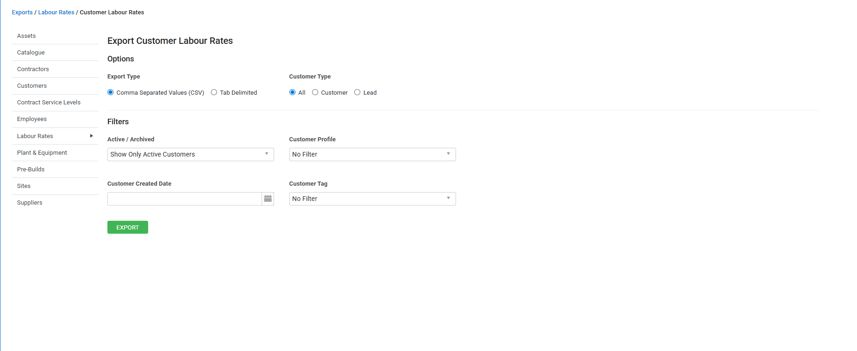
Task: Select the Lead customer type
Action: click(357, 92)
